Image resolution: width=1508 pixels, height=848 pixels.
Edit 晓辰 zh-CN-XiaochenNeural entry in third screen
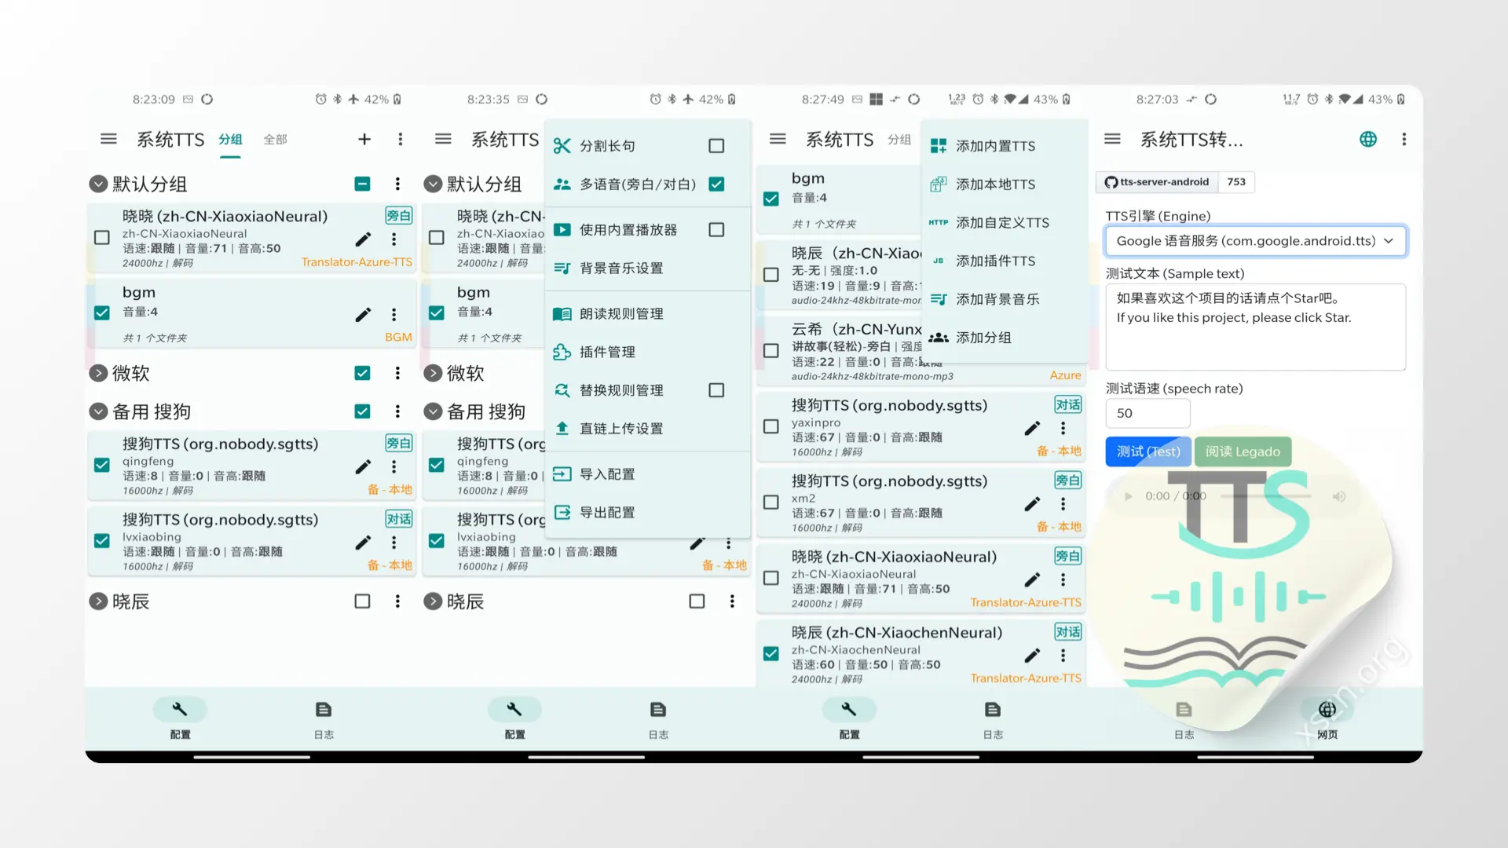1032,656
